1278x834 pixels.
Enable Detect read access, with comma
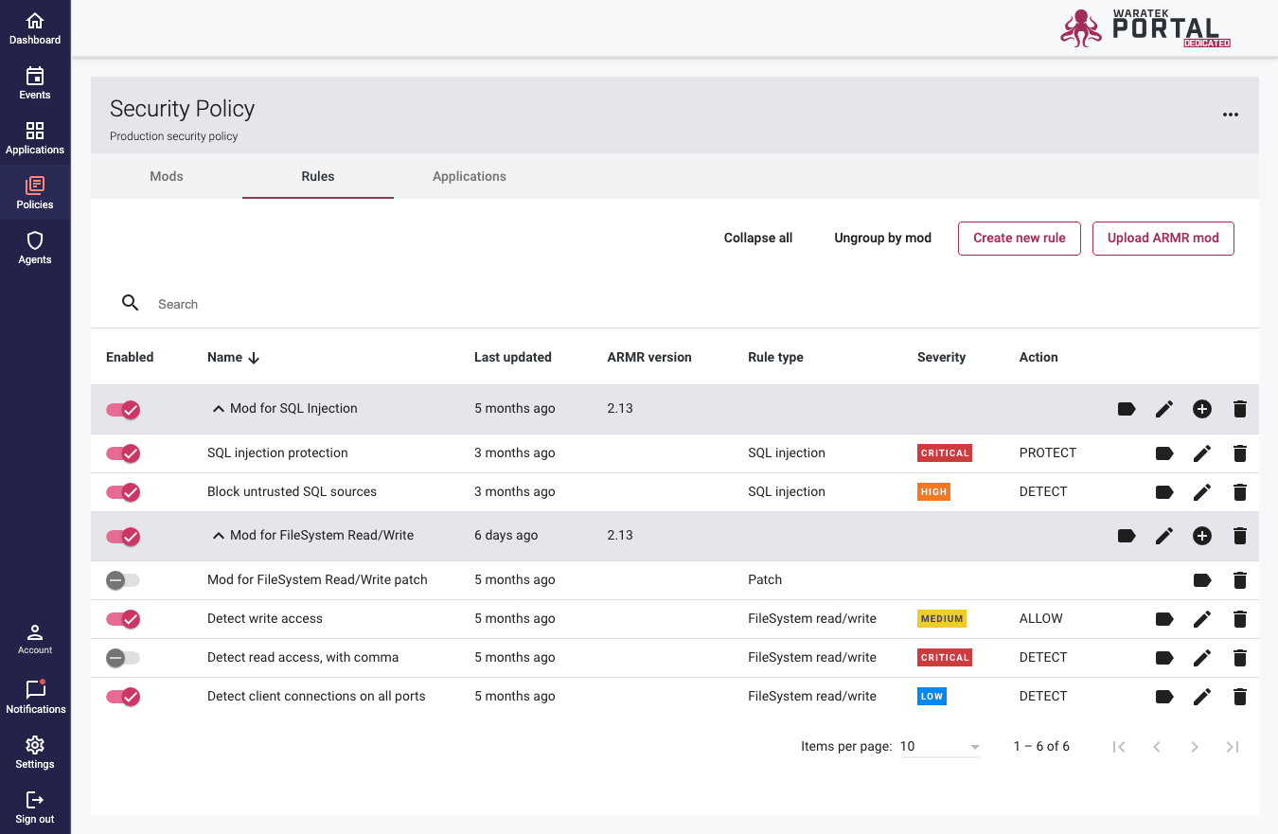click(123, 658)
